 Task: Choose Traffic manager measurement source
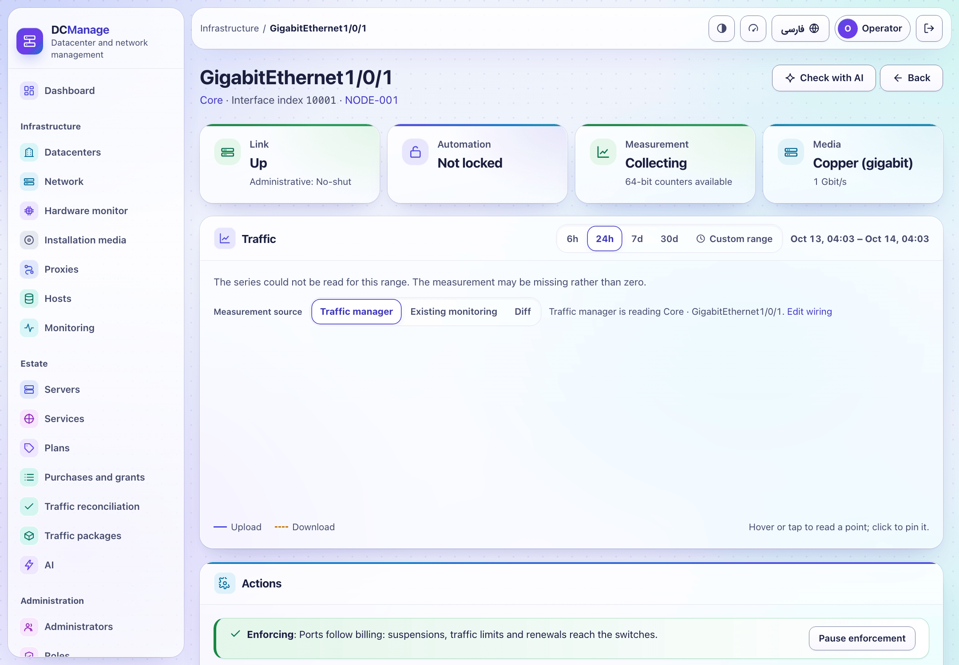pyautogui.click(x=357, y=312)
